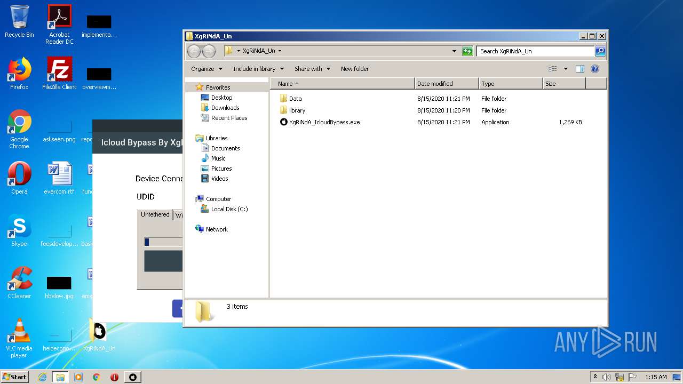
Task: Click the taskbar clock
Action: coord(656,377)
